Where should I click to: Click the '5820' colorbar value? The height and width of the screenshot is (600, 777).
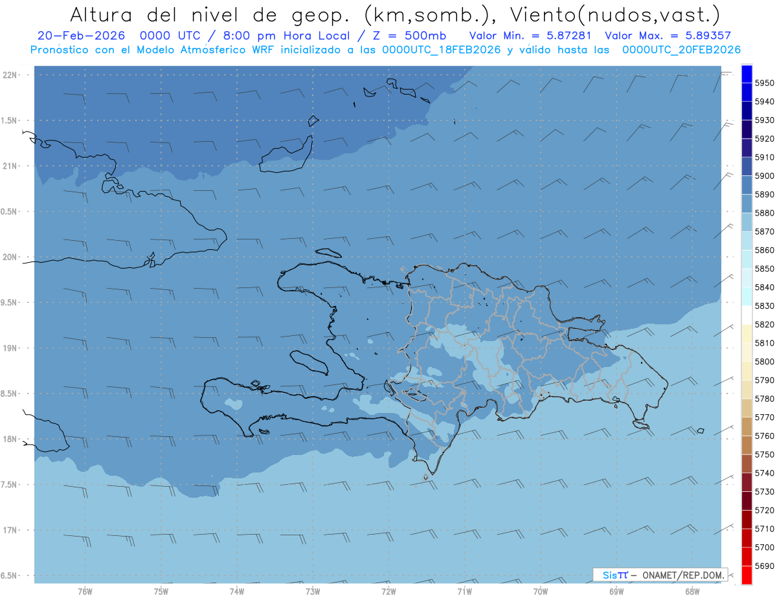pyautogui.click(x=765, y=324)
